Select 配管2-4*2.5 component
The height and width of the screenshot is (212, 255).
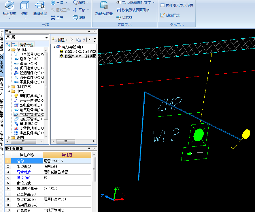click(78, 56)
